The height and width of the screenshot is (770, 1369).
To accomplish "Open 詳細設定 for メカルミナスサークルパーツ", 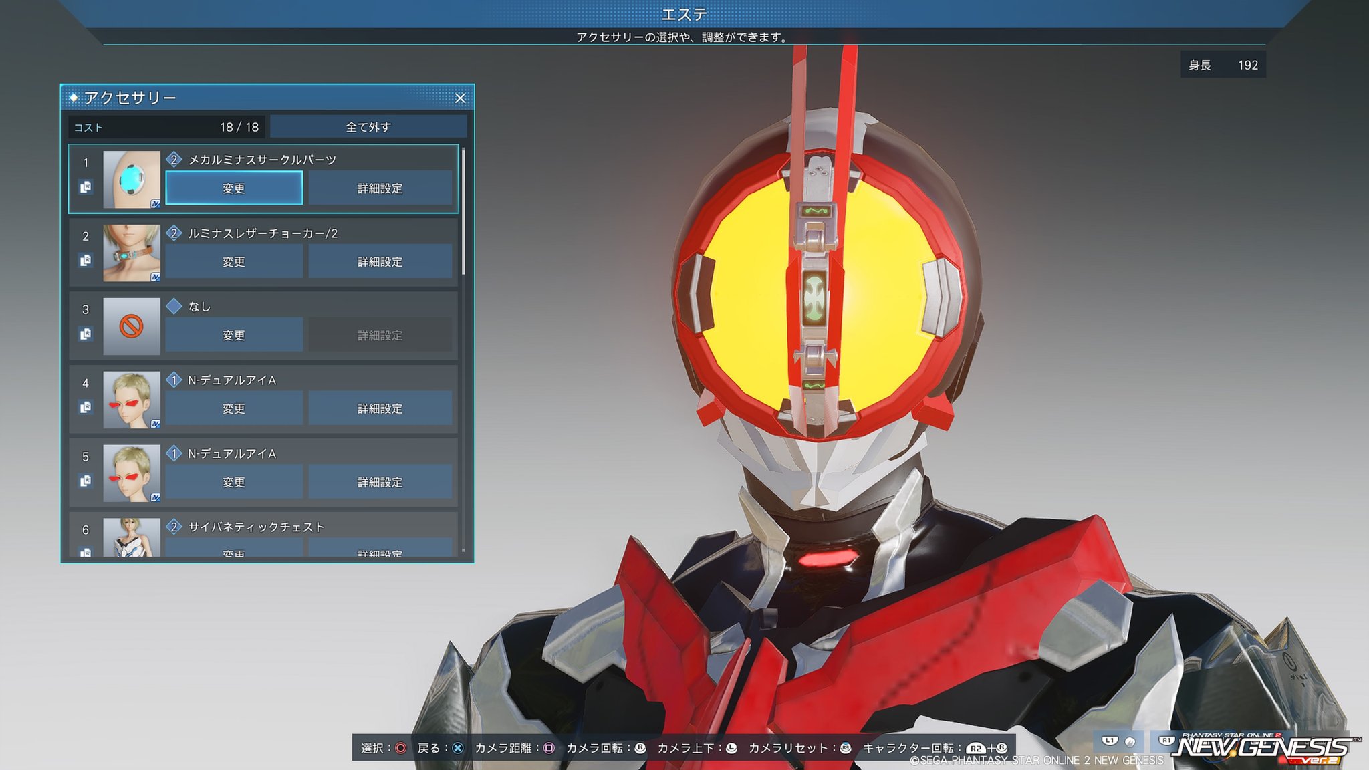I will [380, 188].
